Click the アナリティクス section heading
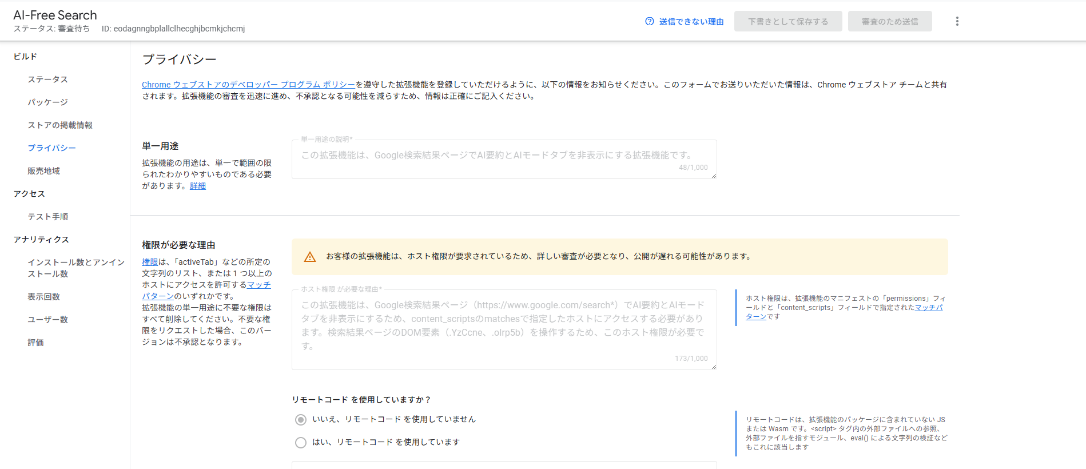Screen dimensions: 1086x469 tap(41, 240)
